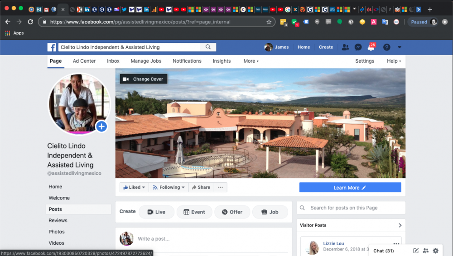This screenshot has width=453, height=256.
Task: Select Reviews in the left sidebar
Action: tap(58, 220)
